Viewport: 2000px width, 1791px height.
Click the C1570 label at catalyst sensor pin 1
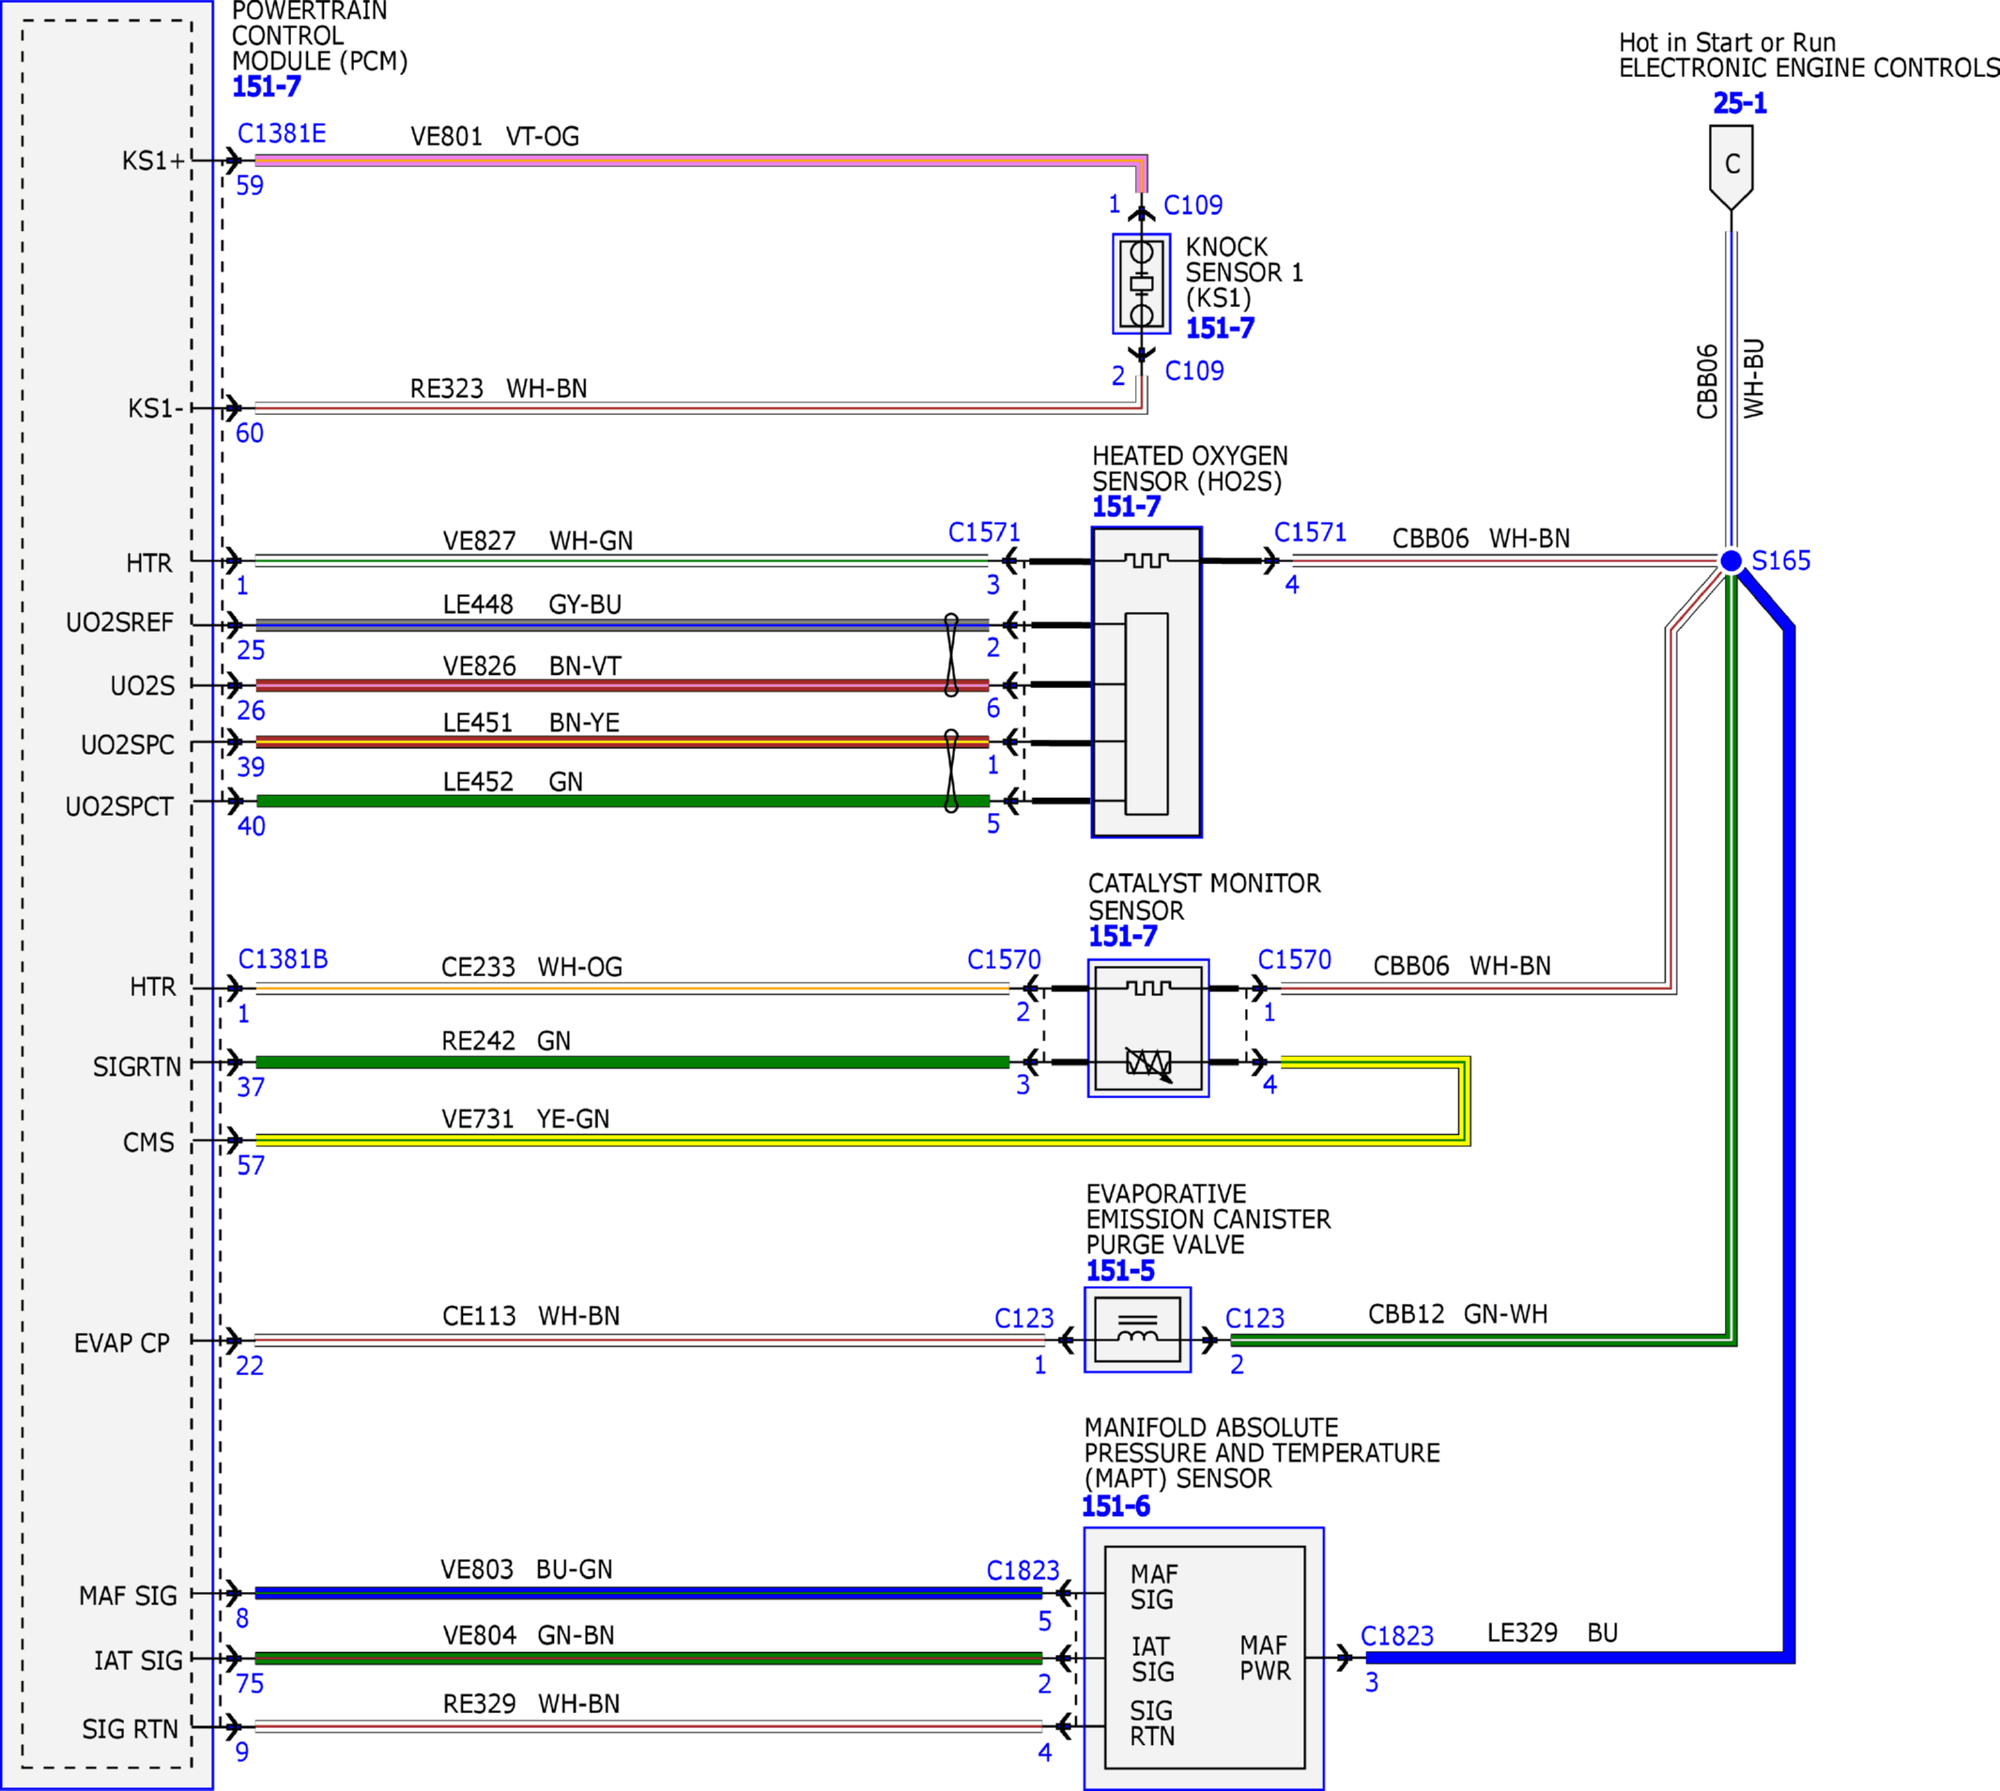click(x=1294, y=959)
